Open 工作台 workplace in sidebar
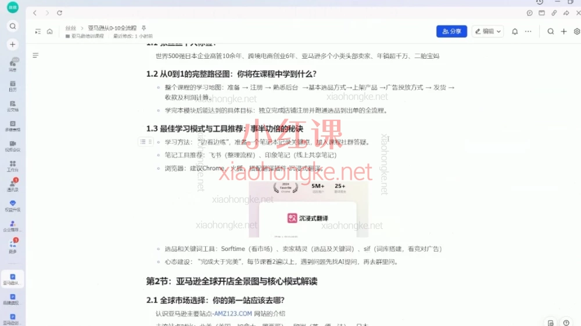The height and width of the screenshot is (326, 581). pos(13,166)
